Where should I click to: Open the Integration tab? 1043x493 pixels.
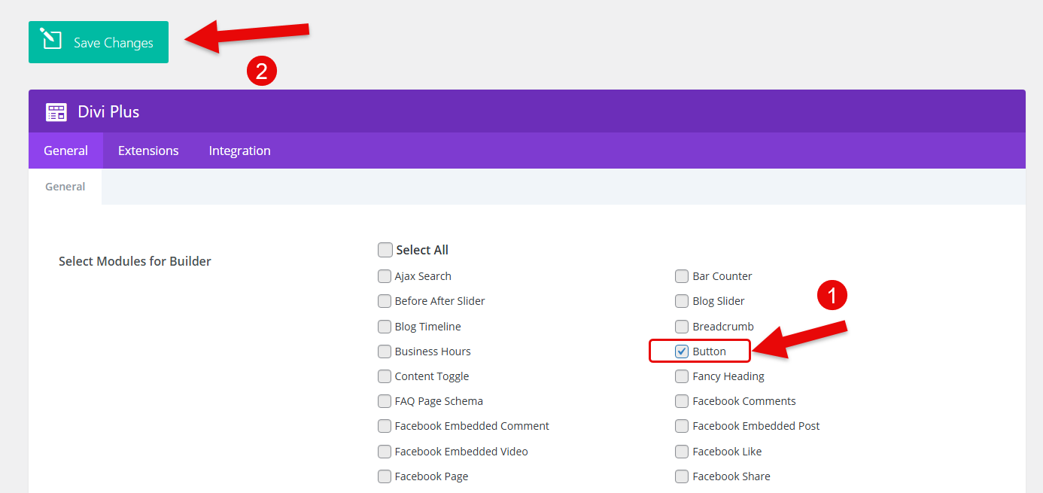(239, 151)
